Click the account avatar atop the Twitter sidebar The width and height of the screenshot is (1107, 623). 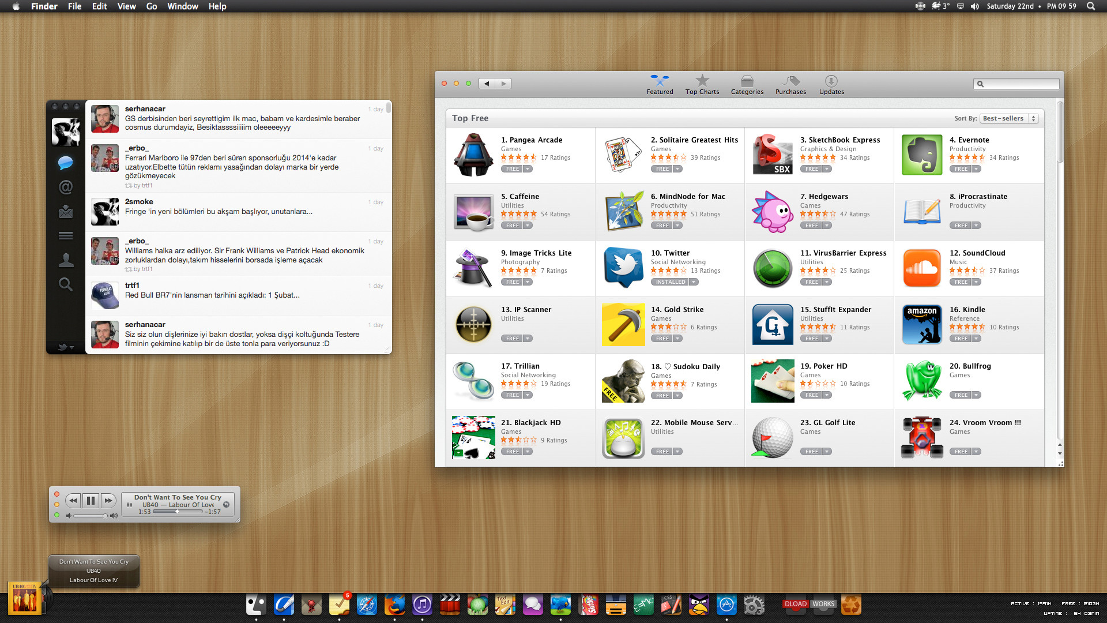[66, 132]
